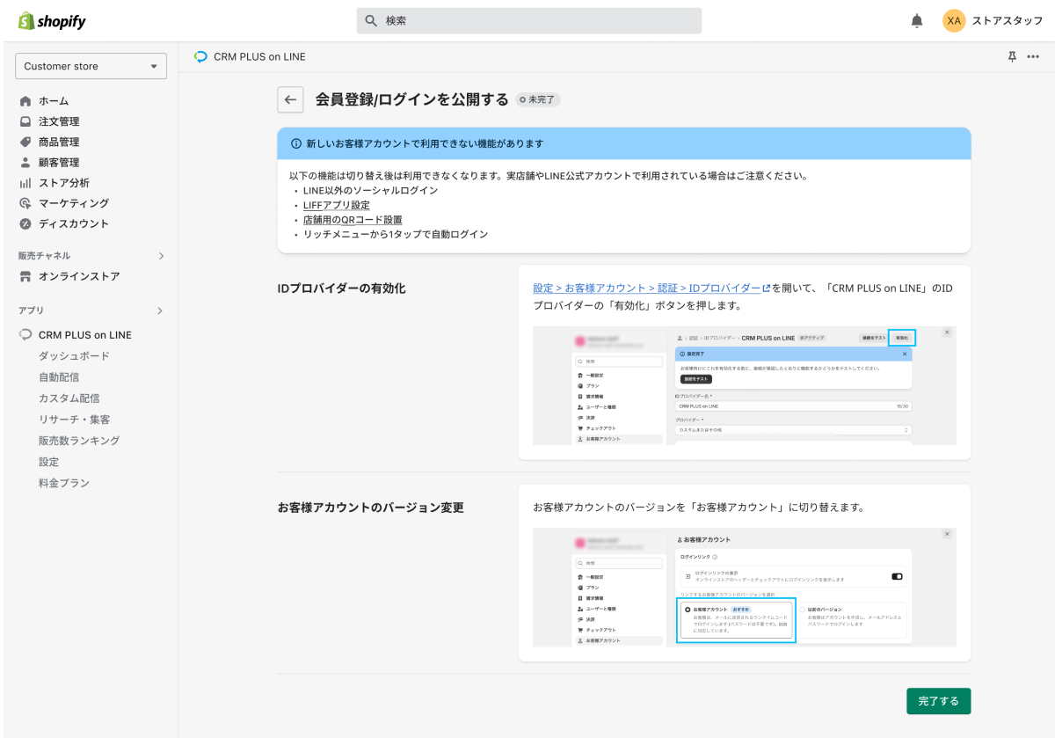Open the XA user avatar menu

954,21
